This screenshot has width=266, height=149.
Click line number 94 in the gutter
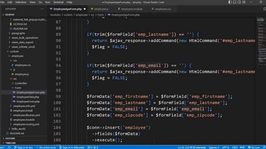58,65
